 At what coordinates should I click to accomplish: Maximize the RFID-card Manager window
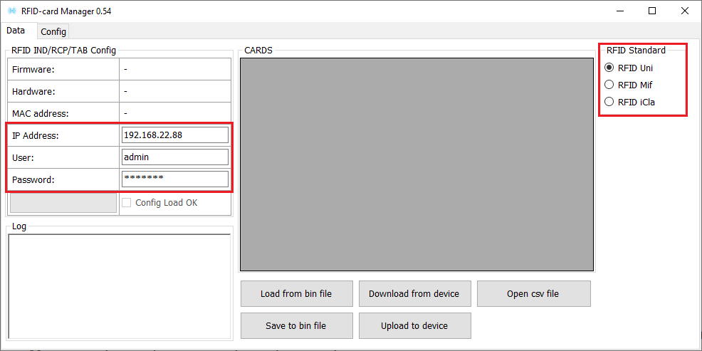click(x=652, y=11)
